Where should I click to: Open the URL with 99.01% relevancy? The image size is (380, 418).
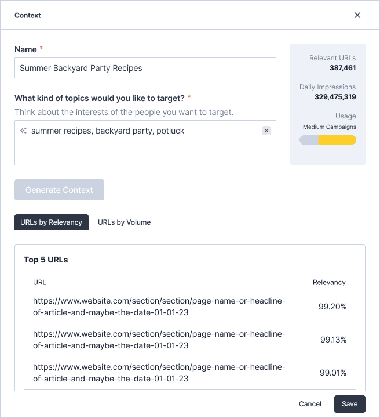(x=159, y=373)
